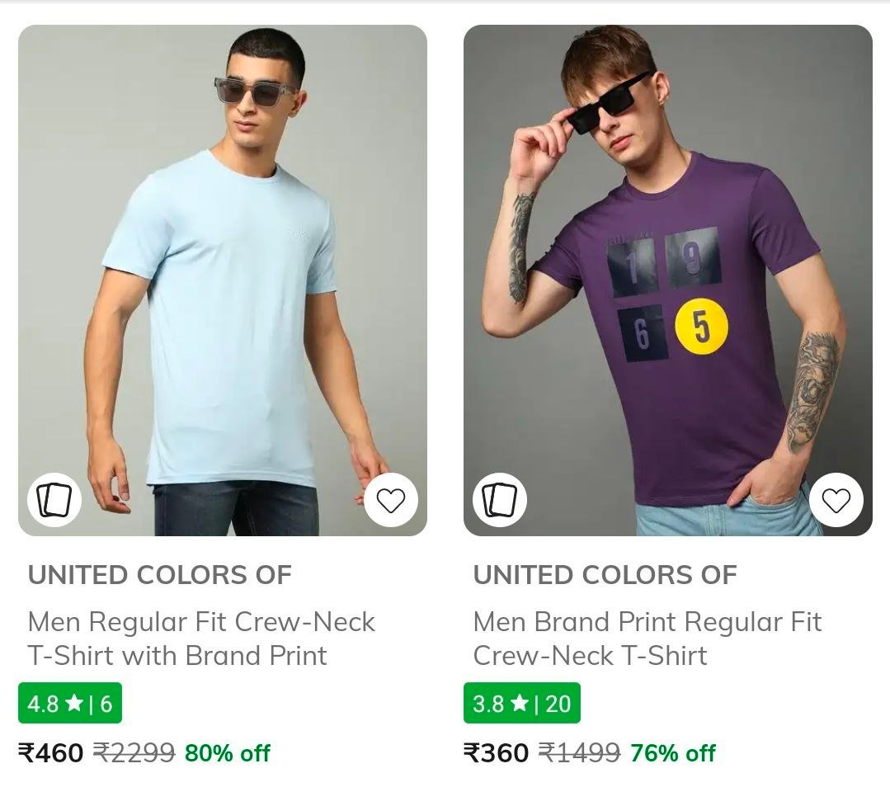
Task: Select the UNITED COLORS OF brand on left card
Action: point(158,573)
